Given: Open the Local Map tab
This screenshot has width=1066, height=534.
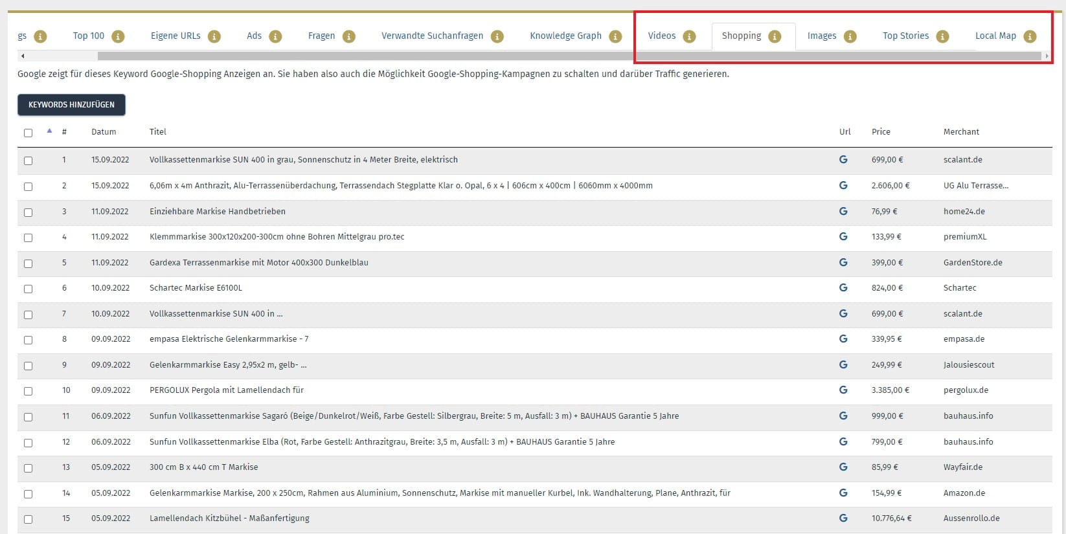Looking at the screenshot, I should [x=995, y=36].
